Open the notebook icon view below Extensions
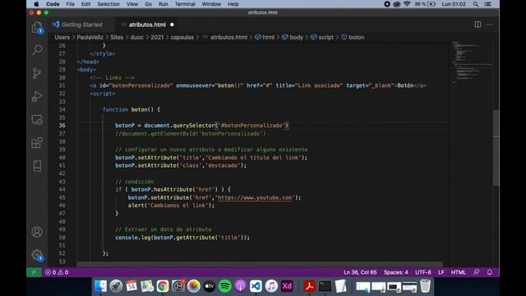The image size is (526, 296). (x=37, y=166)
